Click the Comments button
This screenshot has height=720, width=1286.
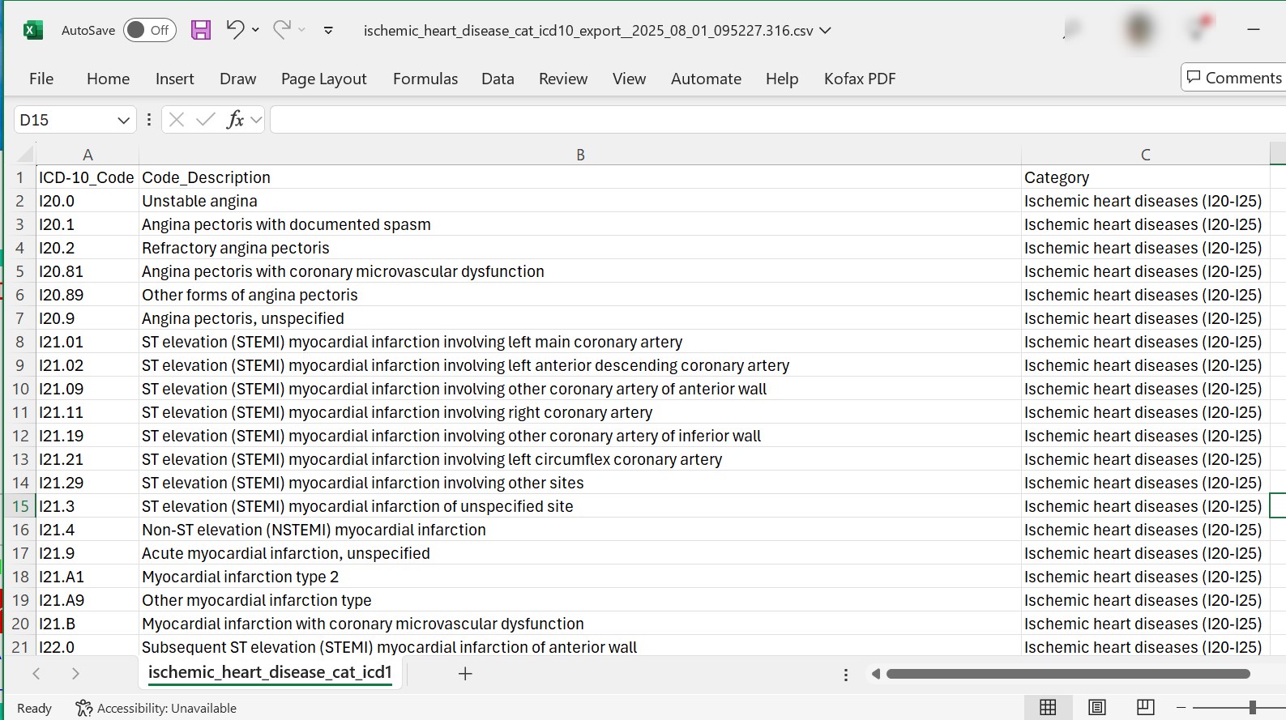[x=1233, y=78]
